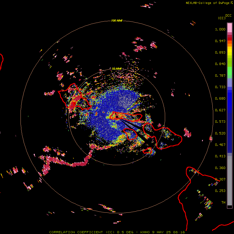
Task: Click the 50 NMI range ring label
Action: coord(117,69)
